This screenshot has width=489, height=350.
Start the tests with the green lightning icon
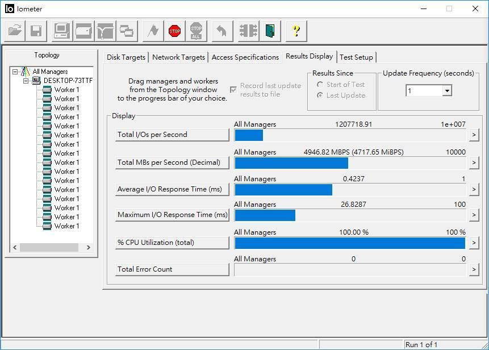[x=152, y=31]
